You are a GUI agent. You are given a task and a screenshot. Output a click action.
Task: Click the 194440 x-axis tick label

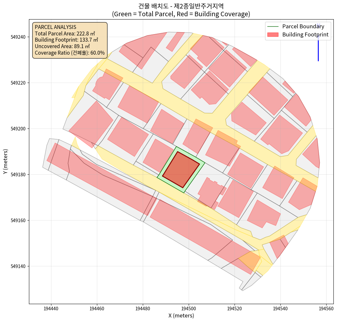click(51, 308)
